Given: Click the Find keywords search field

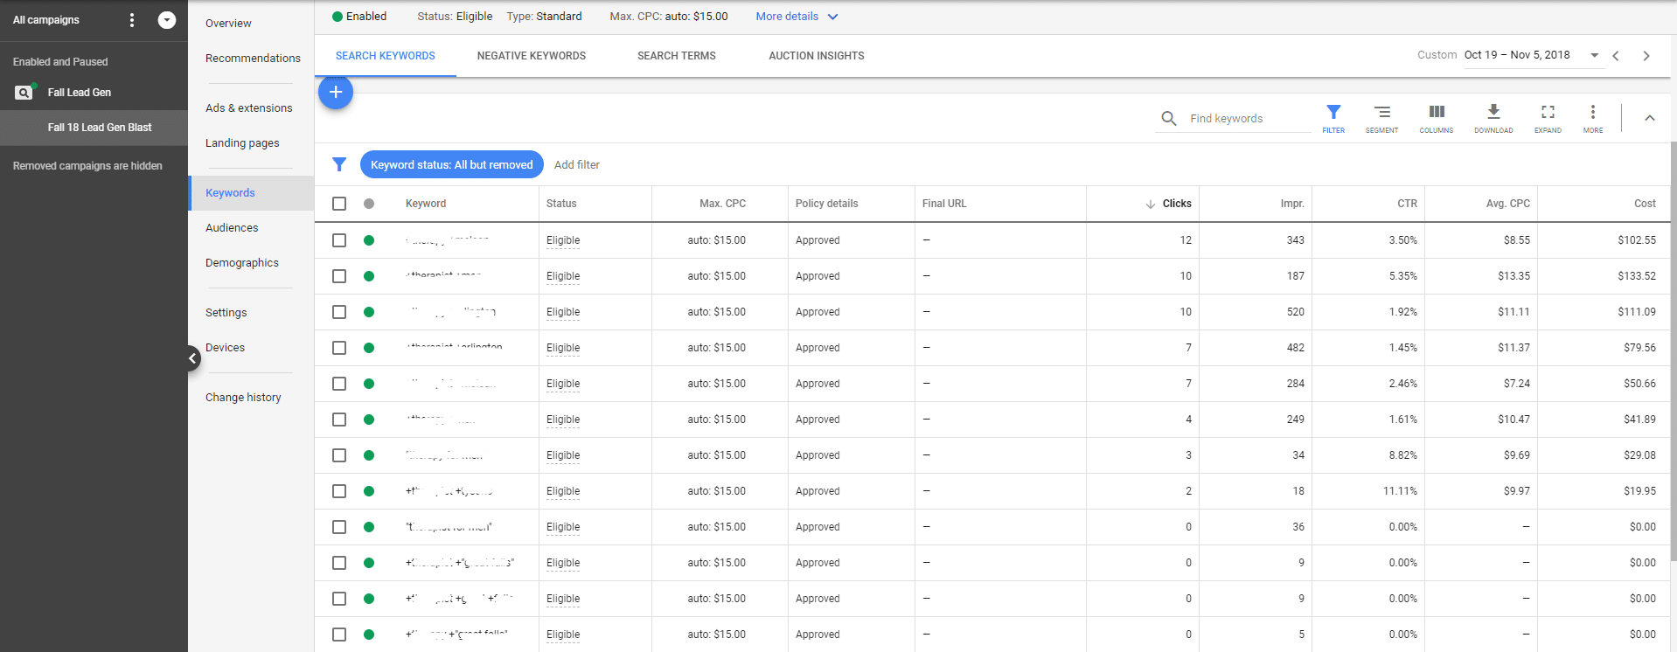Looking at the screenshot, I should click(1246, 119).
